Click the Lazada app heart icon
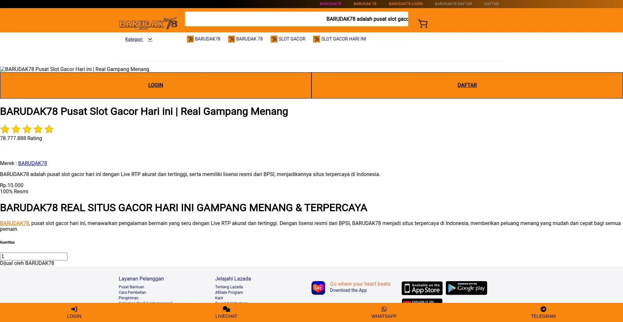 pyautogui.click(x=318, y=288)
